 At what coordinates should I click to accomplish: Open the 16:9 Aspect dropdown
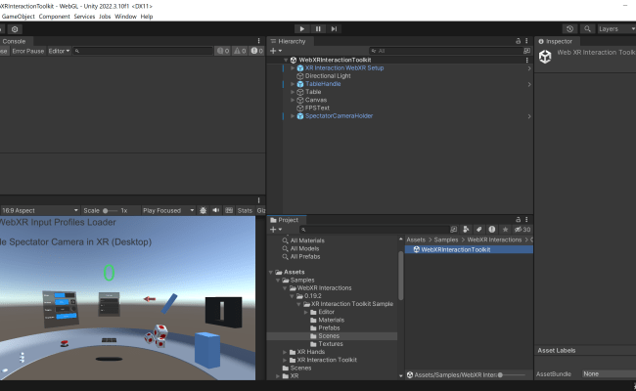[x=40, y=211]
